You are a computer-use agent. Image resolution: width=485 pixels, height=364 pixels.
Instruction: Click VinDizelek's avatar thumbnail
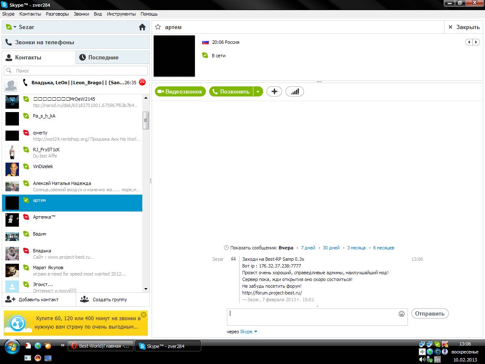tap(12, 169)
